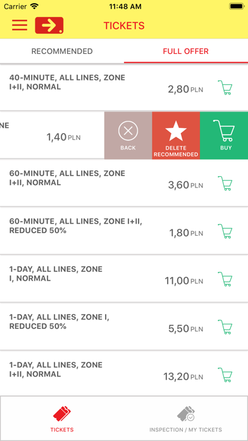Open Inspection / My Tickets section
The image size is (248, 441).
click(185, 418)
